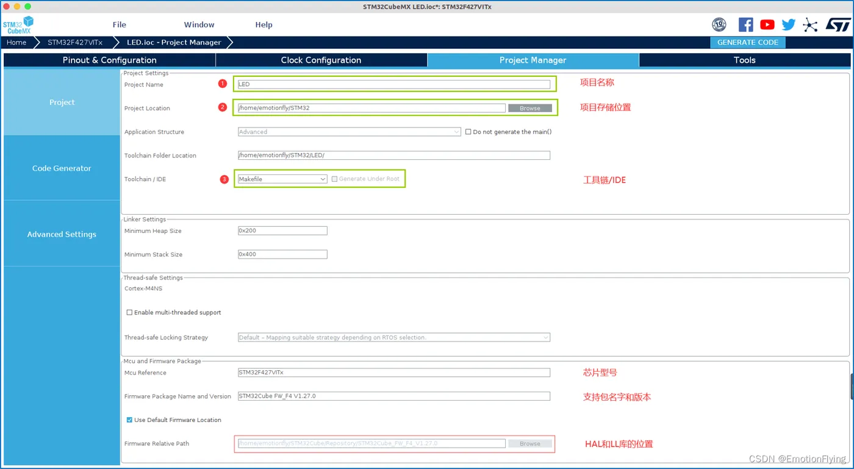Click the right-edge panel scrollbar handle
Image resolution: width=854 pixels, height=469 pixels.
(852, 386)
